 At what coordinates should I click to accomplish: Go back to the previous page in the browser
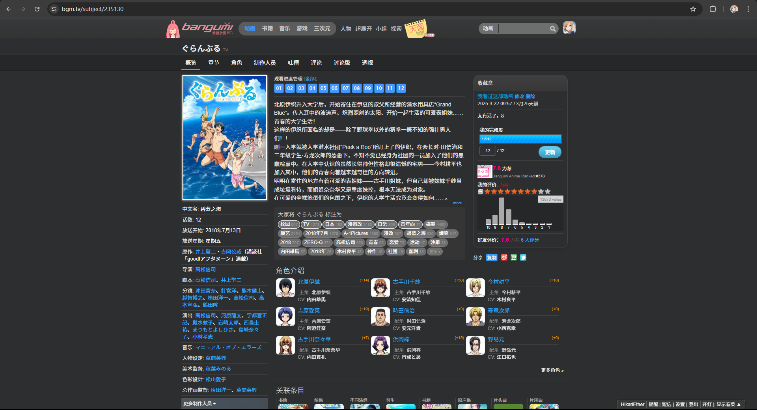click(x=9, y=9)
